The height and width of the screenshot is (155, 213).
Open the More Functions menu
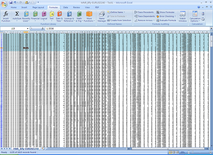tap(89, 16)
